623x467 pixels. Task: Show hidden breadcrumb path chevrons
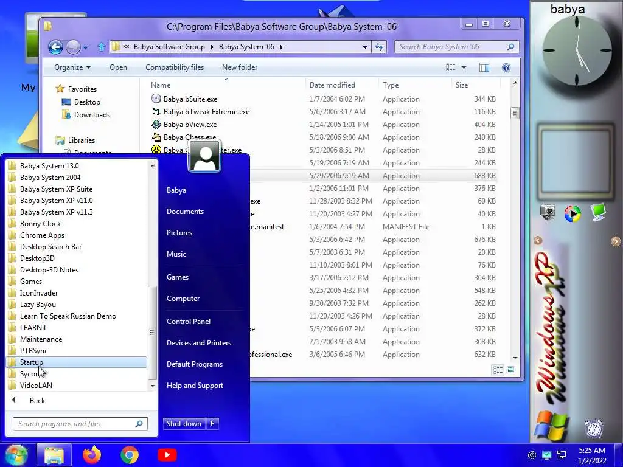[127, 47]
